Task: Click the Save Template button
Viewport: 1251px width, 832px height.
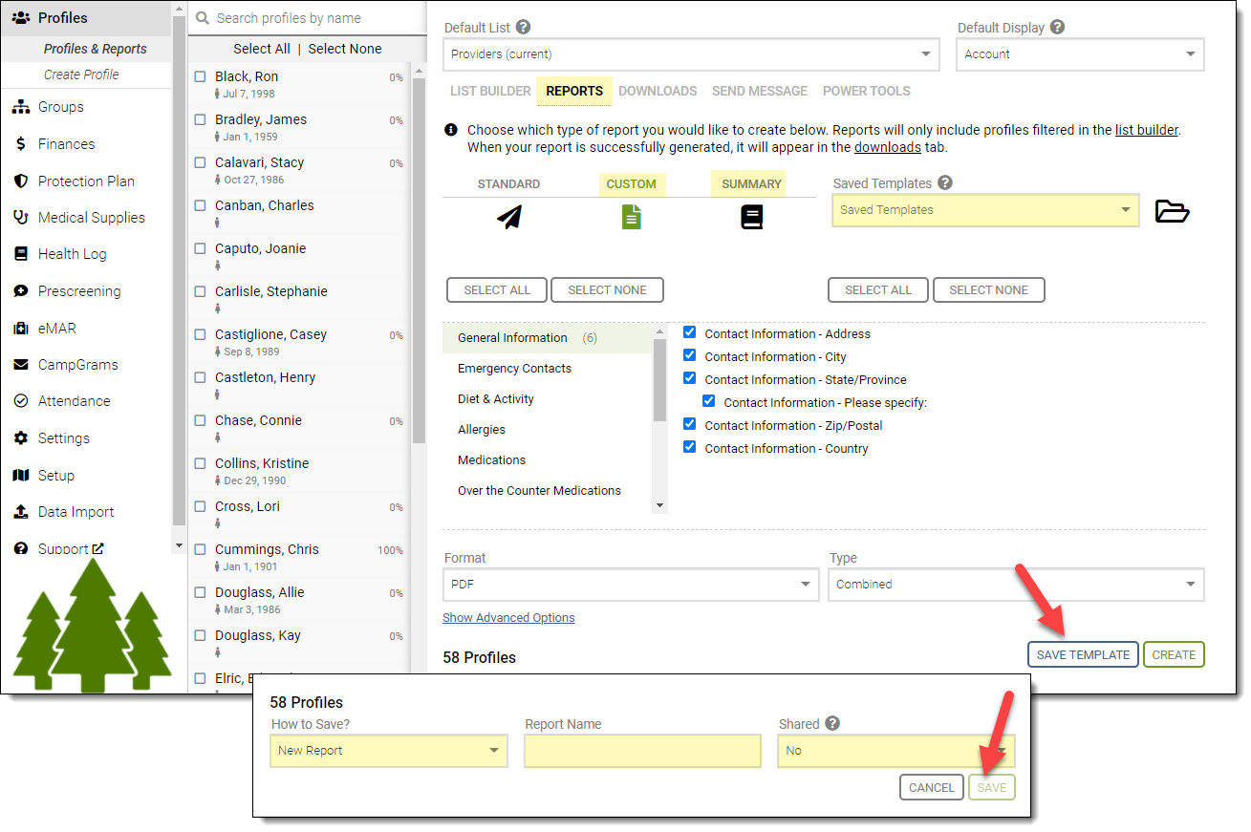Action: coord(1082,654)
